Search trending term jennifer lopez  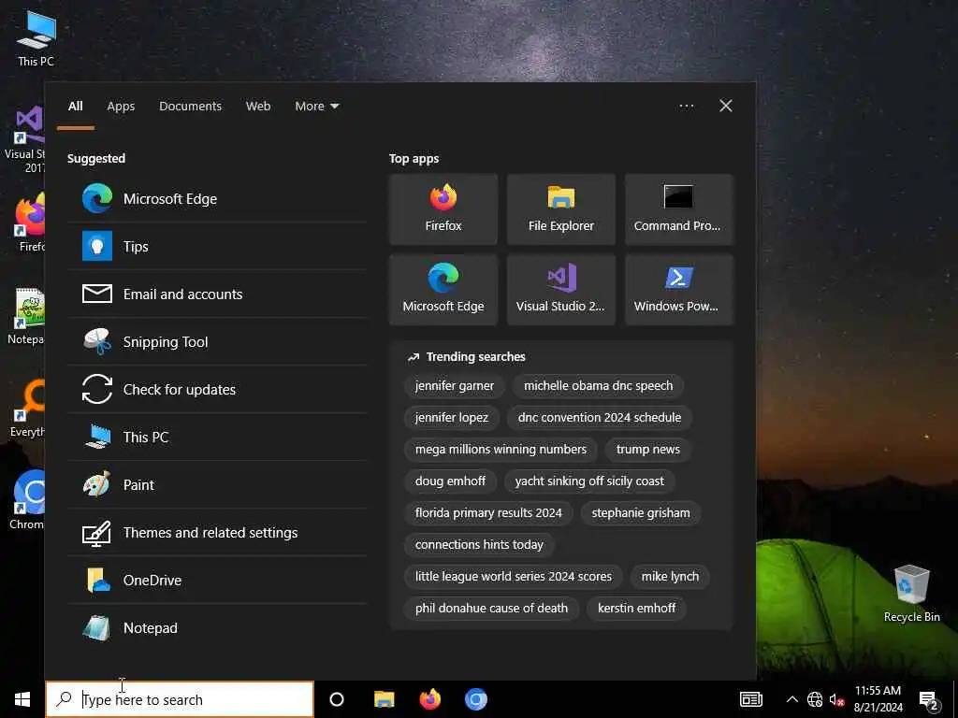452,418
